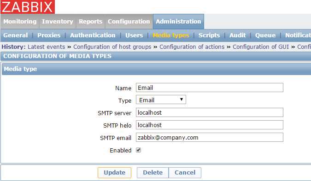311x181 pixels.
Task: Select the Administration menu tab
Action: [178, 21]
